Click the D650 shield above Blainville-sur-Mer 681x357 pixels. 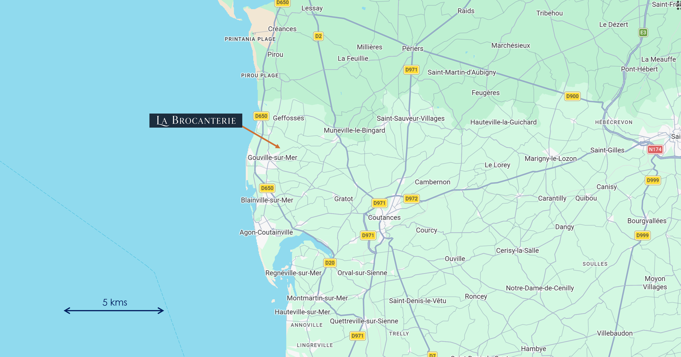pyautogui.click(x=267, y=188)
